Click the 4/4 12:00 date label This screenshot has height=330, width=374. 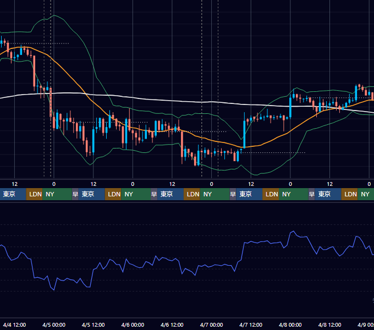coord(14,324)
